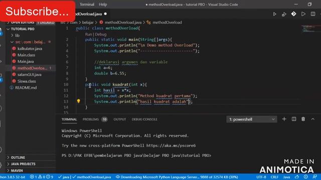Click the errors and warnings status icons
This screenshot has width=321, height=180.
(x=42, y=177)
